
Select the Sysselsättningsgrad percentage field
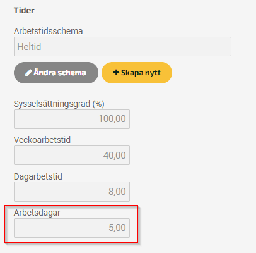[x=72, y=119]
